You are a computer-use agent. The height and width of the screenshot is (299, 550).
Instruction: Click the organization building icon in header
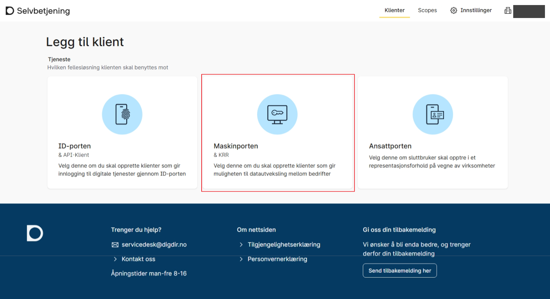(x=508, y=11)
